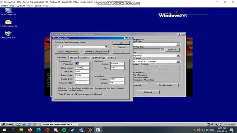The image size is (237, 133).
Task: Expand the skill dropdown showing 'plenty'
Action: (178, 56)
